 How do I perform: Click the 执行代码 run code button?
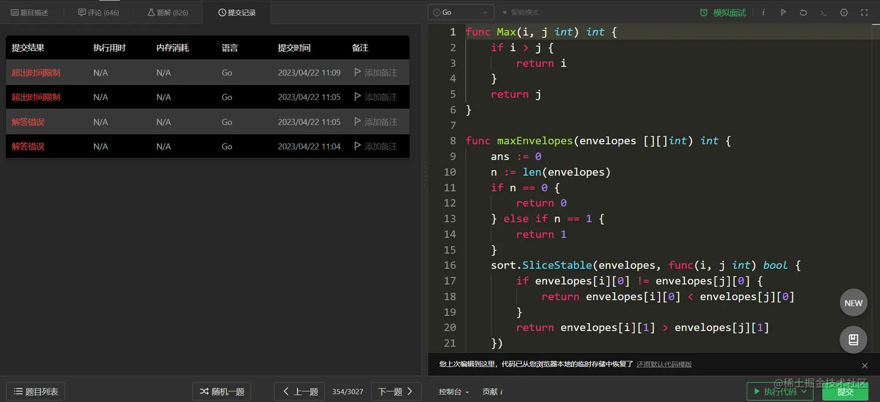[780, 392]
